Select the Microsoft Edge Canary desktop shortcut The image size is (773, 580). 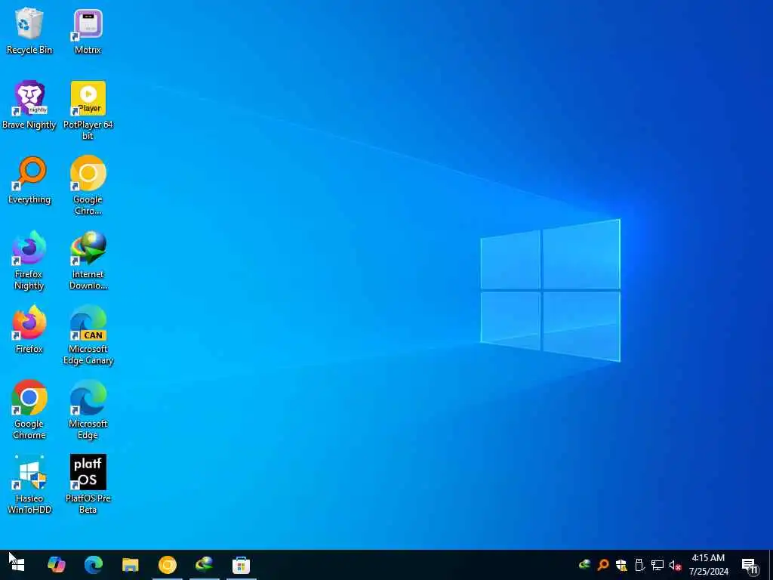tap(88, 335)
